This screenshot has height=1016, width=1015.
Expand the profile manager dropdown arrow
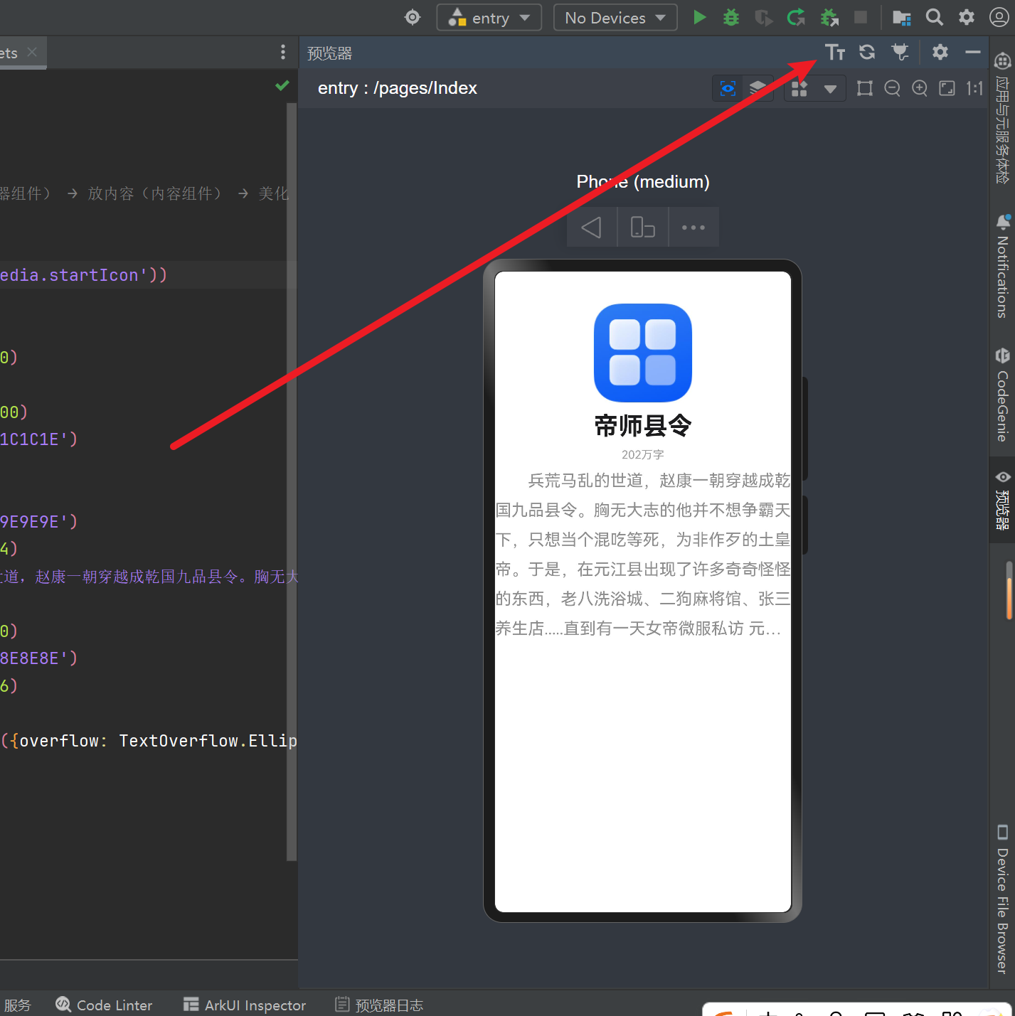pyautogui.click(x=830, y=89)
